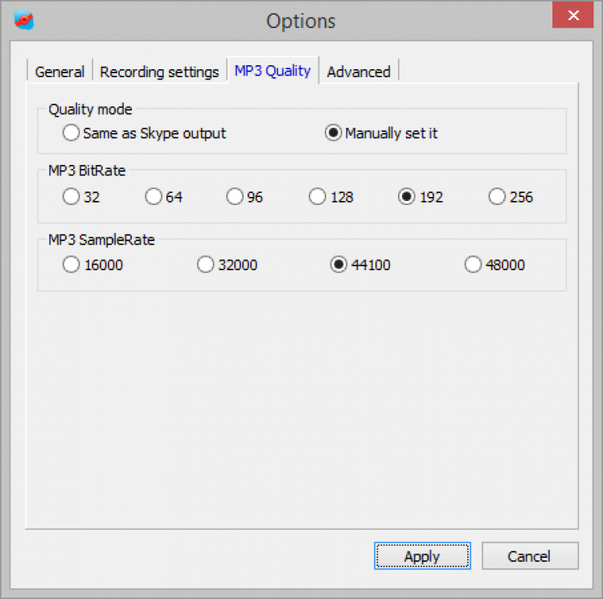The width and height of the screenshot is (603, 599).
Task: Open the Recording settings tab
Action: pyautogui.click(x=159, y=72)
